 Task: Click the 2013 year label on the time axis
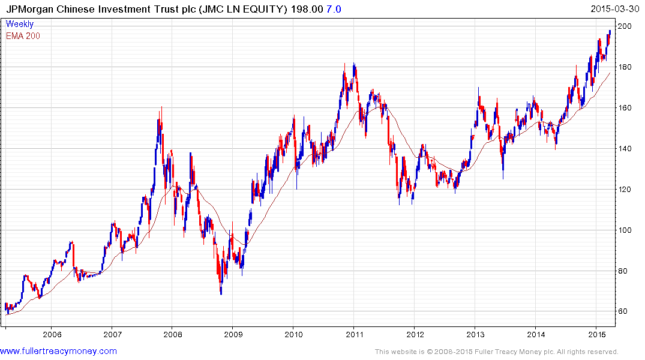tap(476, 334)
